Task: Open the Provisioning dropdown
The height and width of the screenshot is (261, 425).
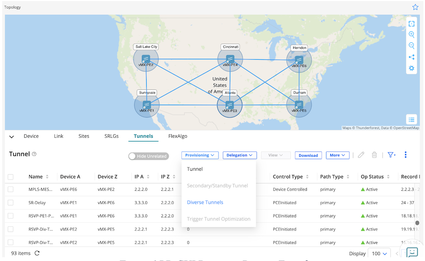Action: pyautogui.click(x=200, y=155)
